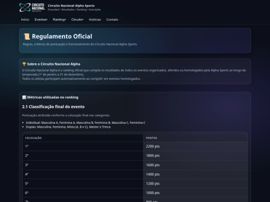Image resolution: width=270 pixels, height=202 pixels.
Task: Click the Todos os atletas participam automaticamente sentence
Action: click(x=81, y=79)
